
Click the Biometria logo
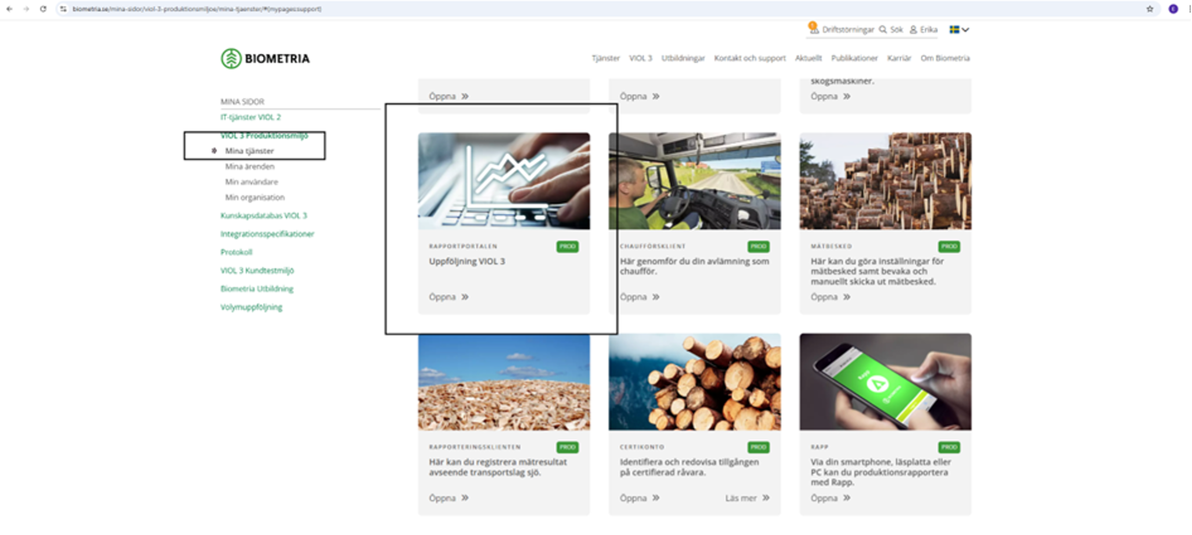point(265,58)
